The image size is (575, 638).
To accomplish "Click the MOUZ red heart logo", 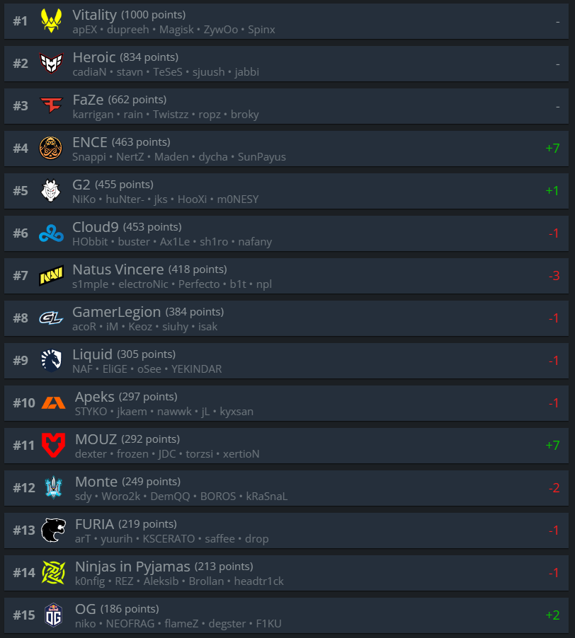I will [53, 445].
